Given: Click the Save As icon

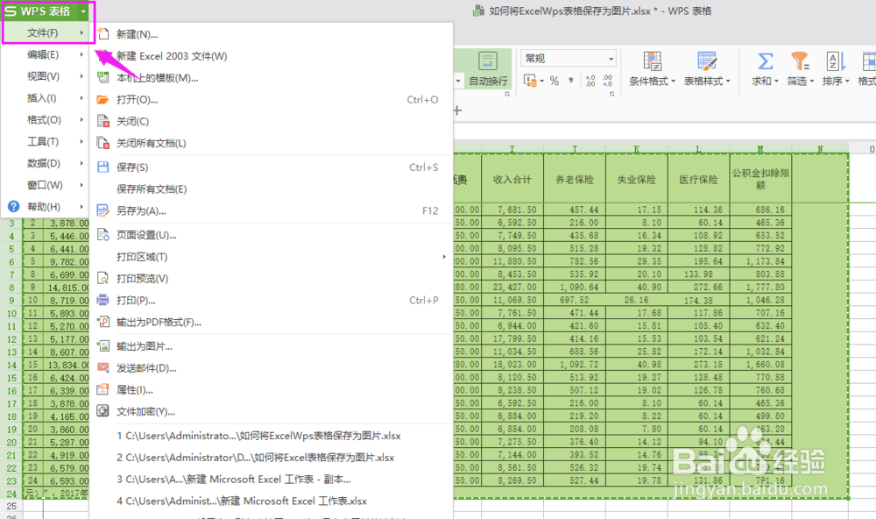Looking at the screenshot, I should [x=102, y=210].
